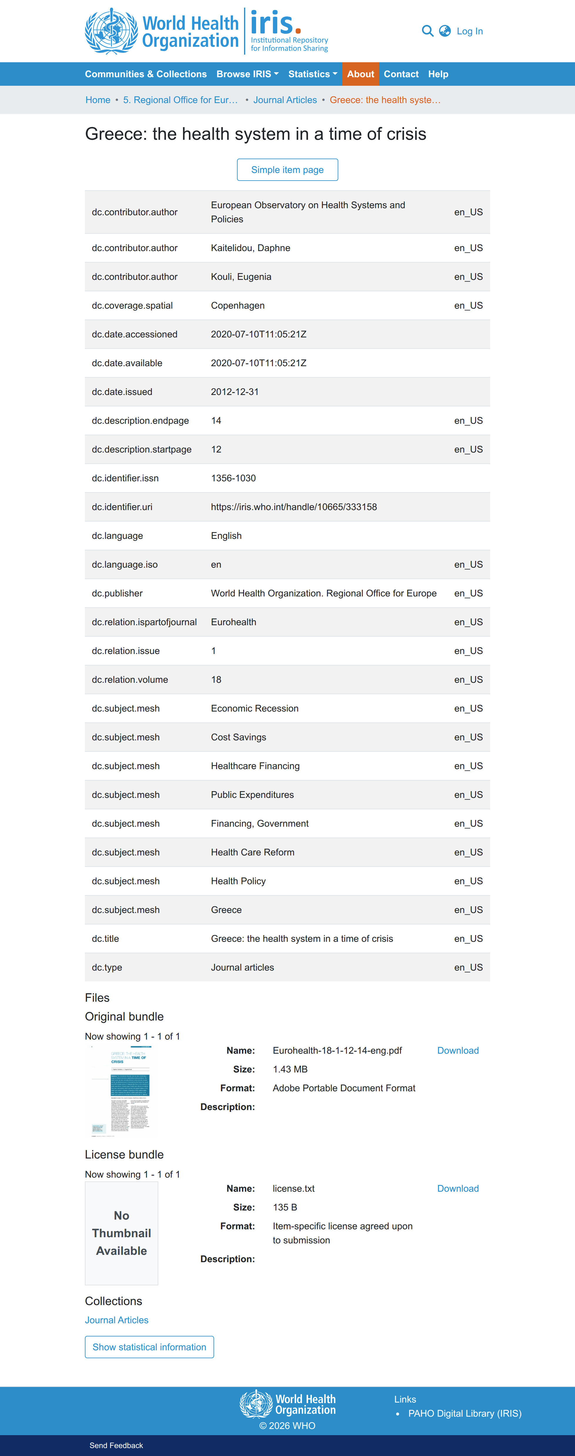This screenshot has height=1456, width=575.
Task: Open Communities & Collections menu item
Action: tap(146, 74)
